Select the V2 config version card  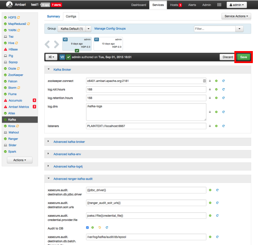[x=77, y=44]
